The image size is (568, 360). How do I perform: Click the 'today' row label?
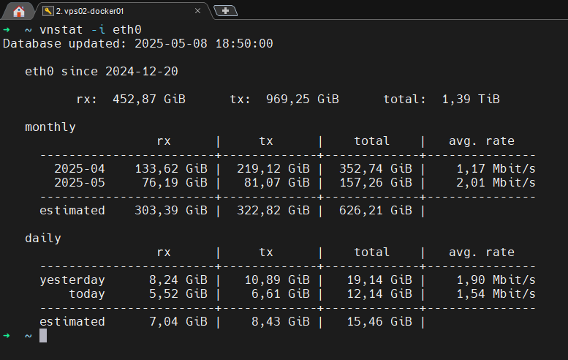point(86,293)
